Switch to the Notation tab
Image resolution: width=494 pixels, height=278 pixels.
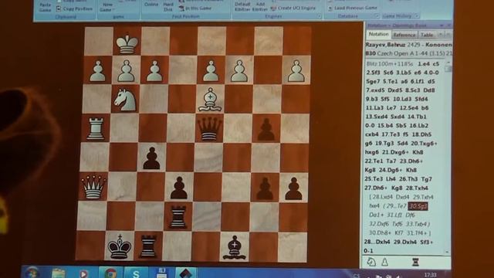click(x=378, y=34)
